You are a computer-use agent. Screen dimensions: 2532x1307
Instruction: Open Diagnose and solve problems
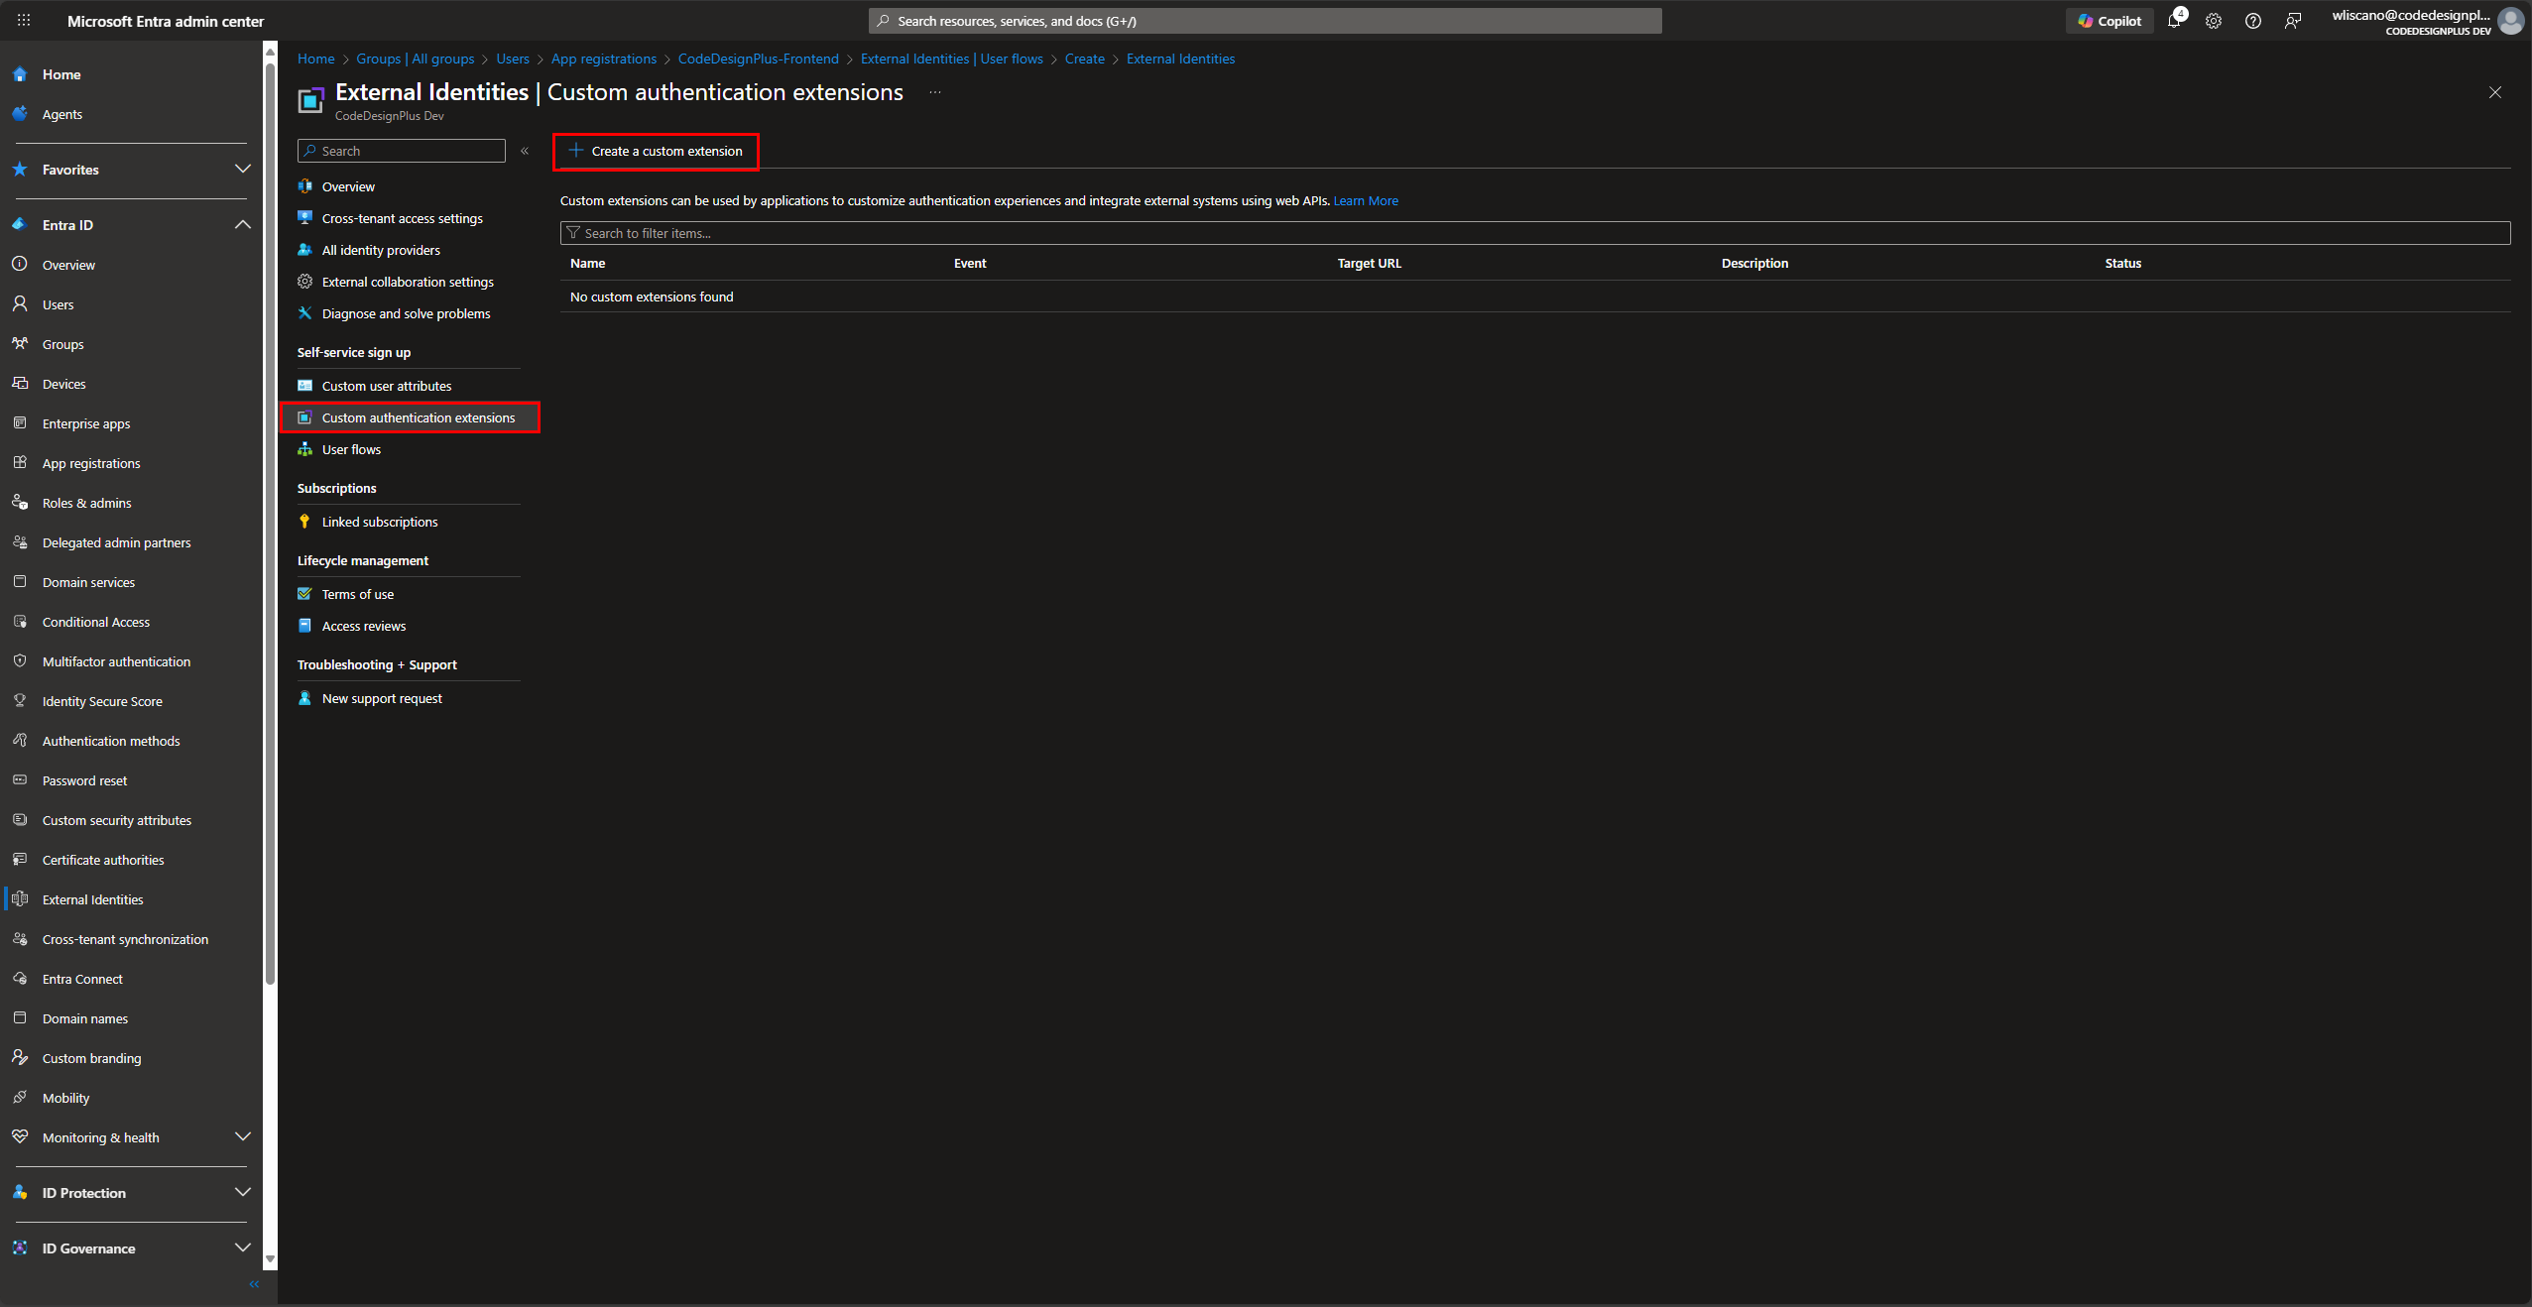click(x=409, y=313)
